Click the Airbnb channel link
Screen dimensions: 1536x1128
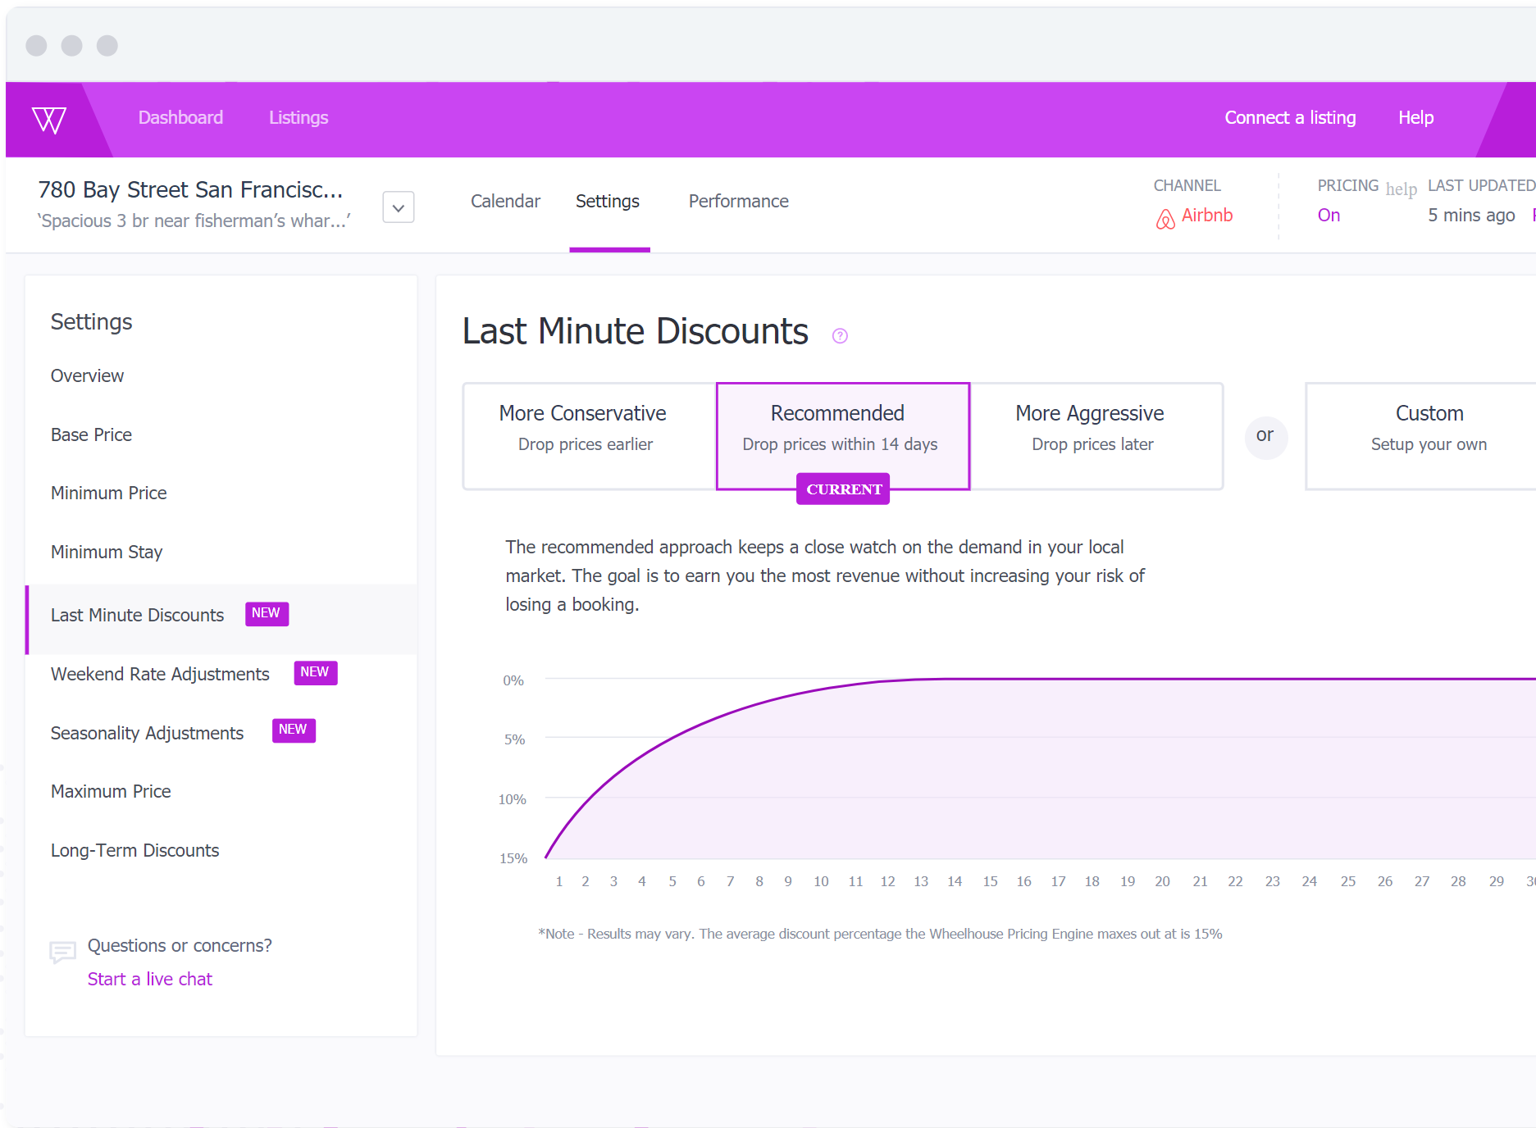tap(1206, 215)
